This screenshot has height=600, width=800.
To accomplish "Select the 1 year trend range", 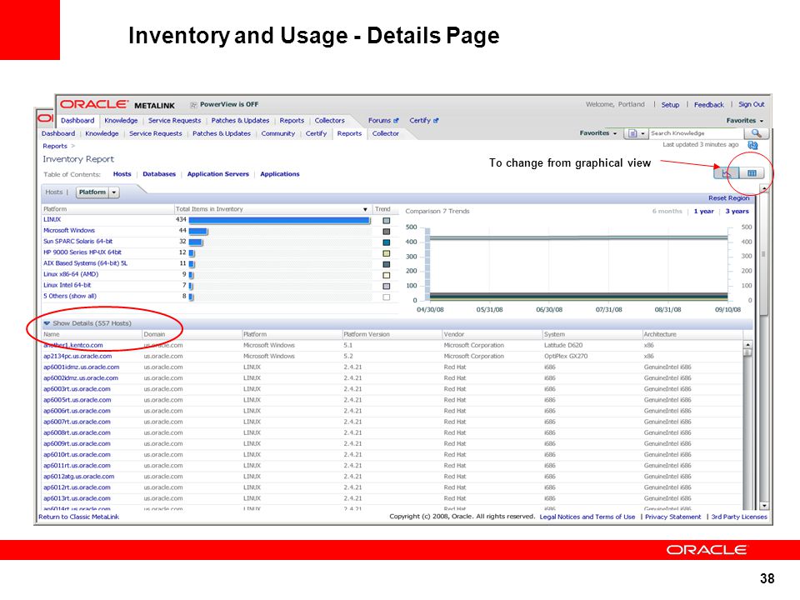I will [x=703, y=211].
